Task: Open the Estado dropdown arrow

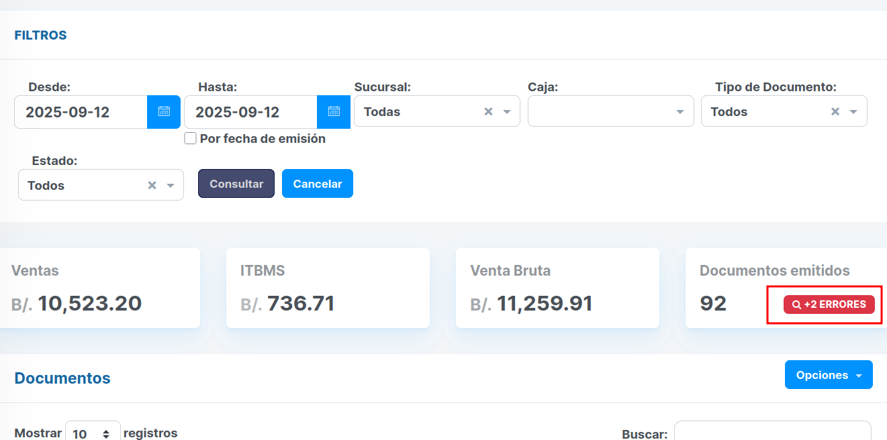Action: pyautogui.click(x=171, y=185)
